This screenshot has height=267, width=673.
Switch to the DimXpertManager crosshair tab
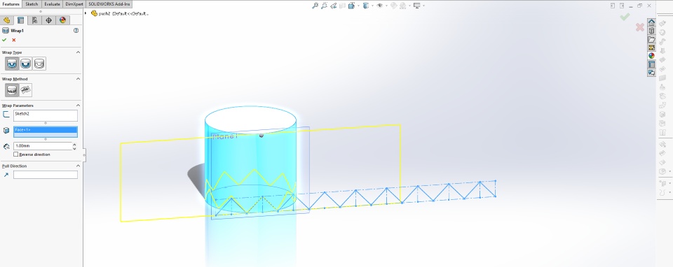[48, 20]
